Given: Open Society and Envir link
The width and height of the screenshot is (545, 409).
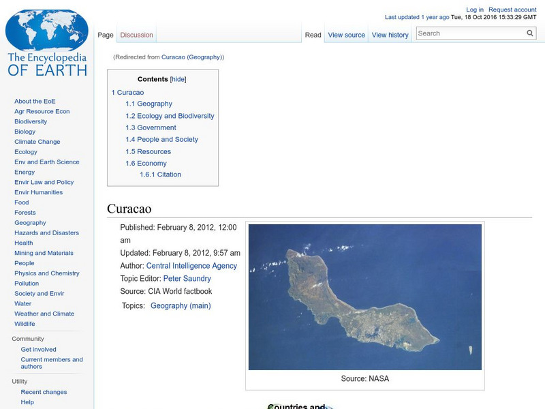Looking at the screenshot, I should pyautogui.click(x=40, y=293).
